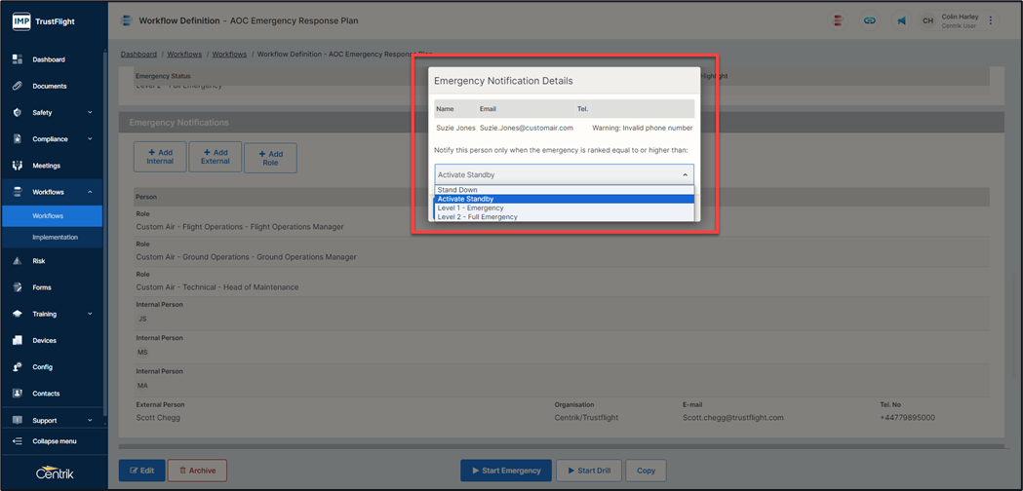Select Level 1 - Emergency option
Screen dimensions: 1023x491
(x=471, y=208)
